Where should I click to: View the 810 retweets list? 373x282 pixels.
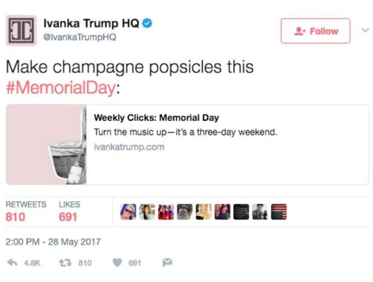click(26, 211)
